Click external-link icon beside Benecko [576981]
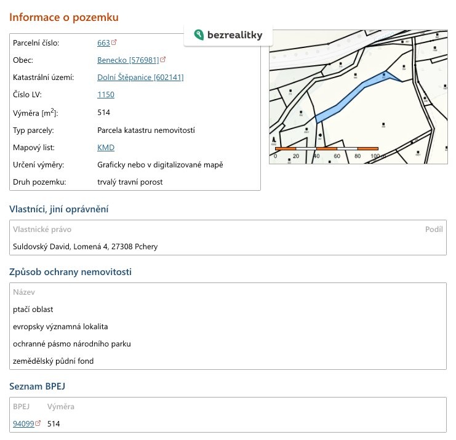Viewport: 456px width, 440px height. (x=163, y=60)
